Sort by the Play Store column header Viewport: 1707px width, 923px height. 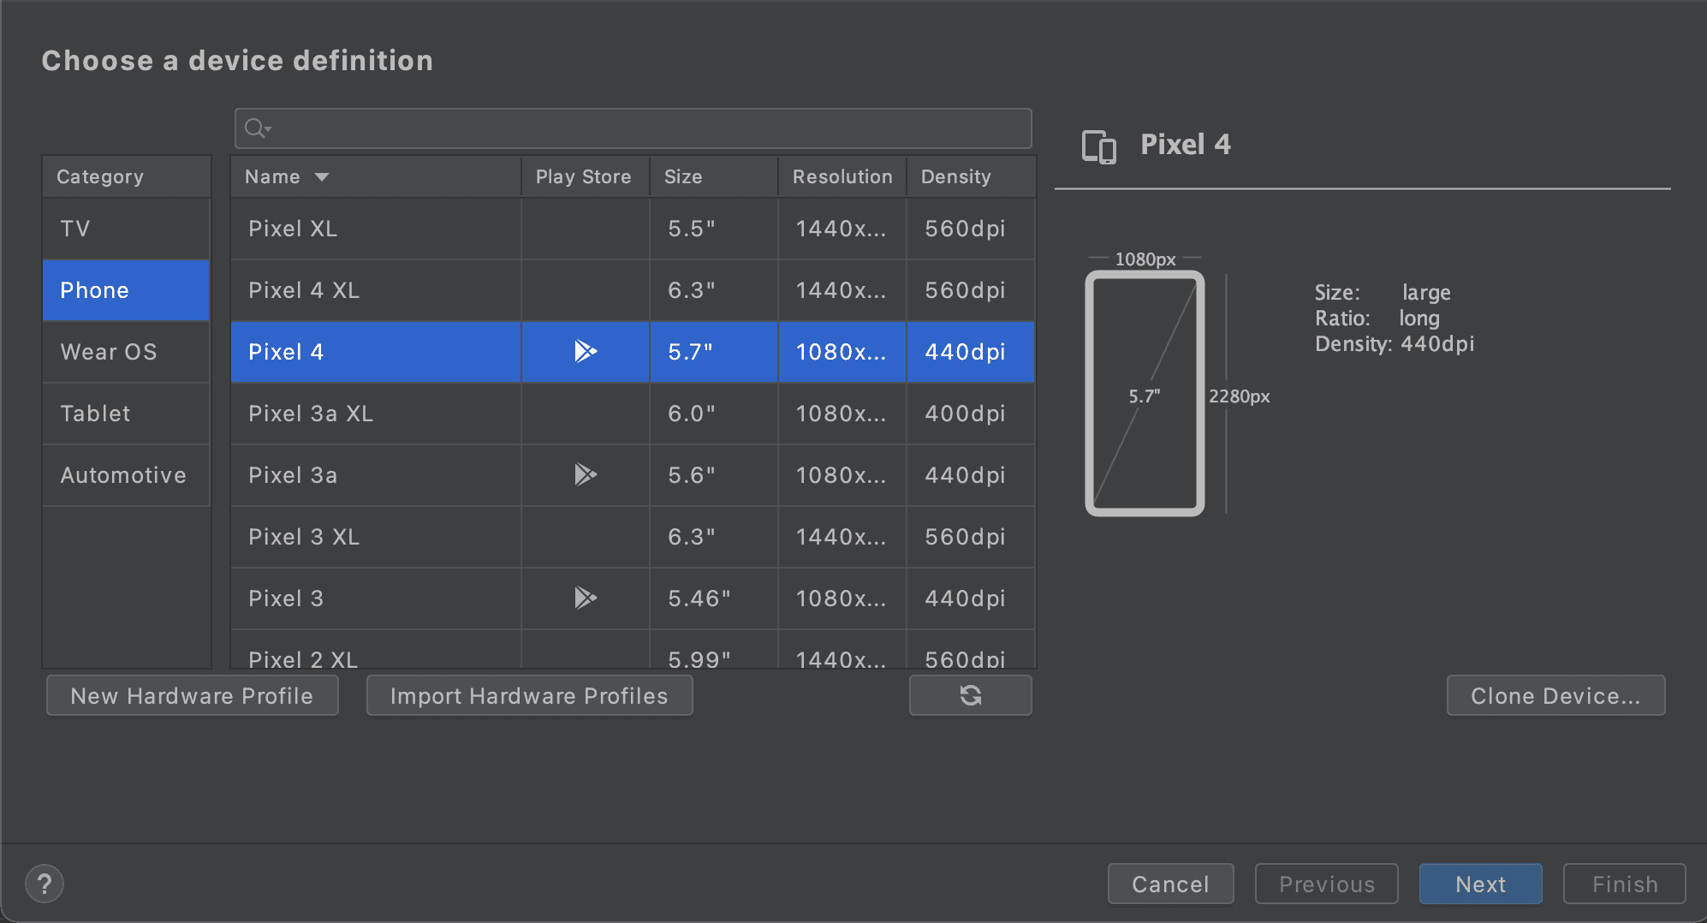click(586, 176)
